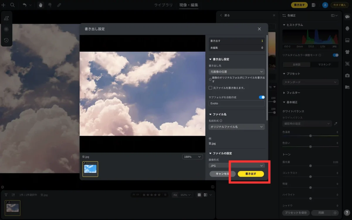Image resolution: width=352 pixels, height=220 pixels.
Task: Check 元ファイルを置き換えます checkbox
Action: (x=210, y=88)
